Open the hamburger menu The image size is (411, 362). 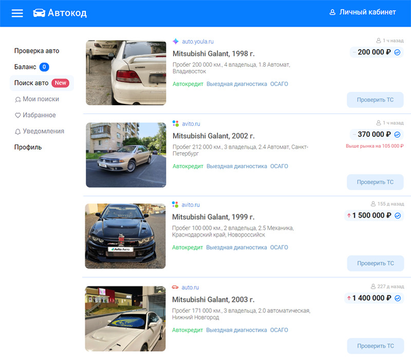[x=17, y=13]
